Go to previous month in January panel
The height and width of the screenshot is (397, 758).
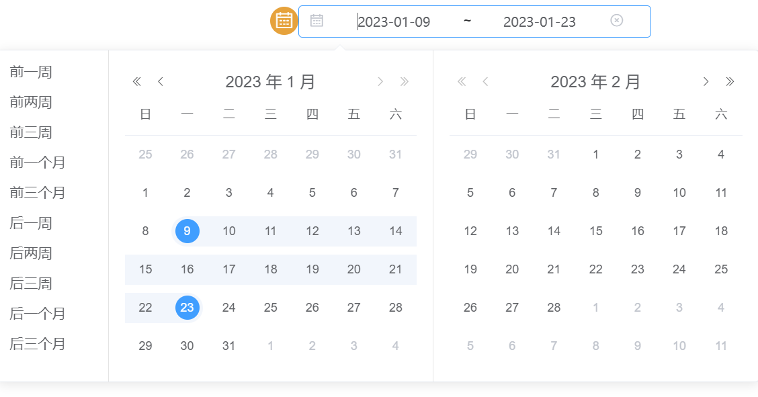pyautogui.click(x=161, y=82)
